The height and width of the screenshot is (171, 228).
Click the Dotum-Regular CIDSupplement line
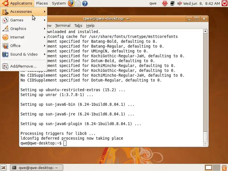(91, 80)
